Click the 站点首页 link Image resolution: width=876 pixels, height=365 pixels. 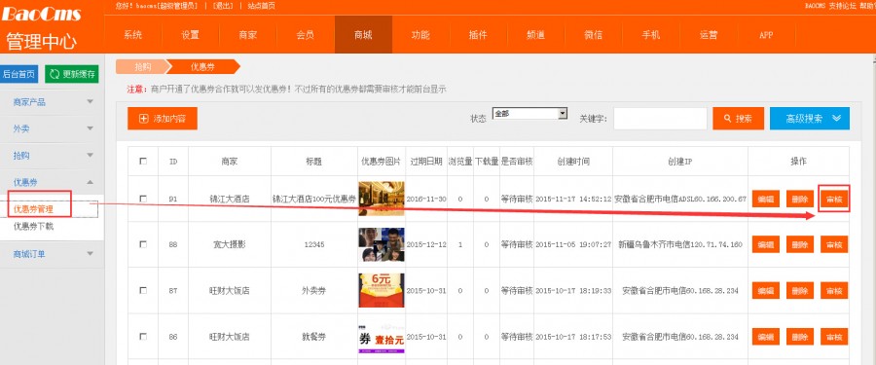point(261,6)
